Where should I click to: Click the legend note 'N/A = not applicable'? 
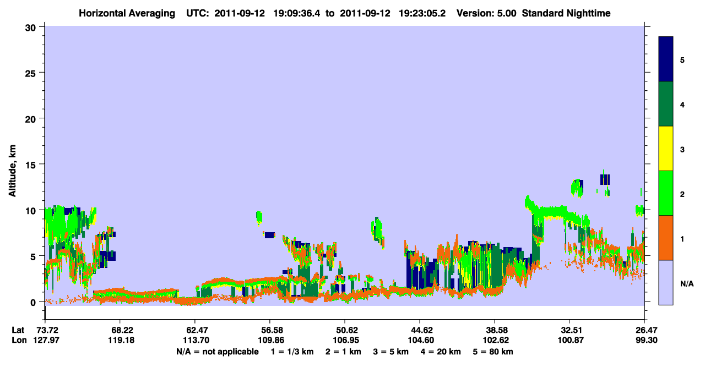(x=217, y=351)
